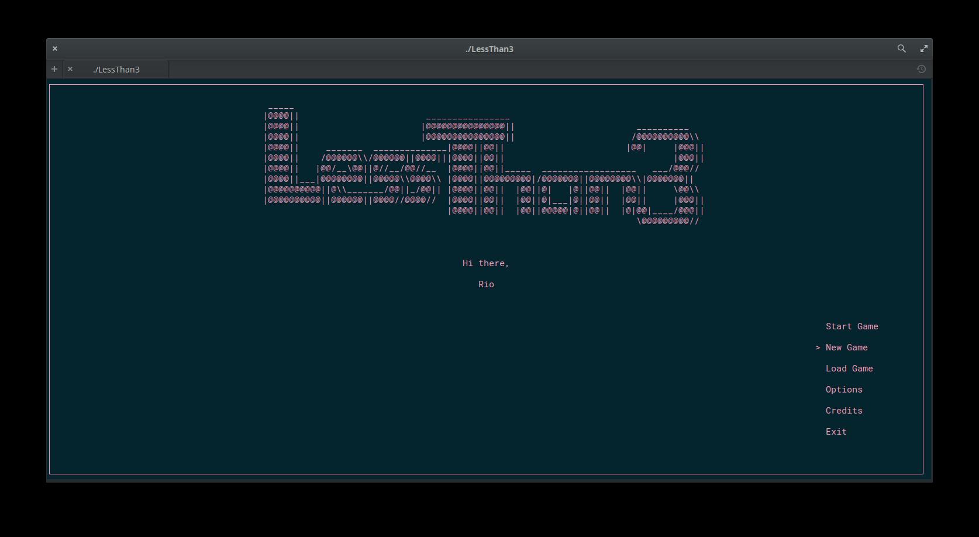
Task: Open Options in the game menu
Action: (x=844, y=390)
